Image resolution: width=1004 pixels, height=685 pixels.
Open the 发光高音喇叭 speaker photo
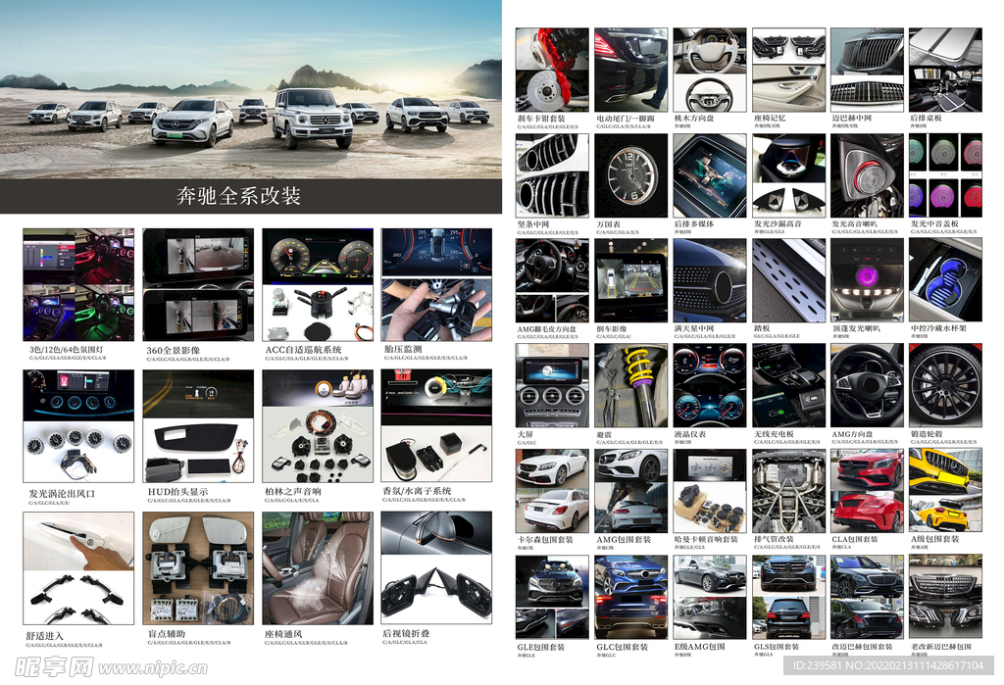[867, 175]
